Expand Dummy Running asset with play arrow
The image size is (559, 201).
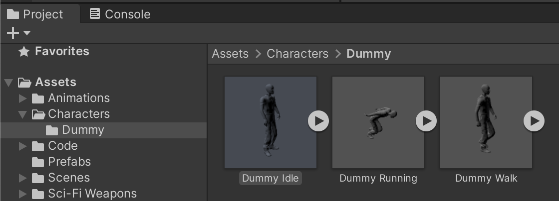(x=426, y=121)
